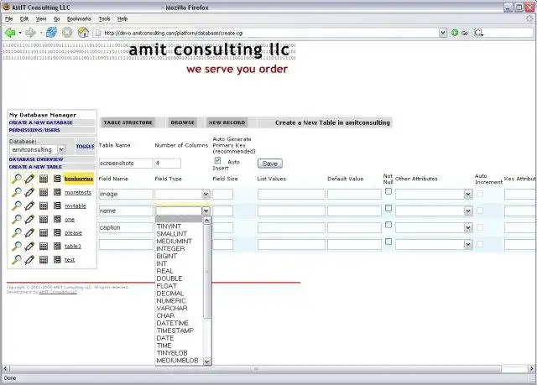Click the Number of Columns input

168,164
